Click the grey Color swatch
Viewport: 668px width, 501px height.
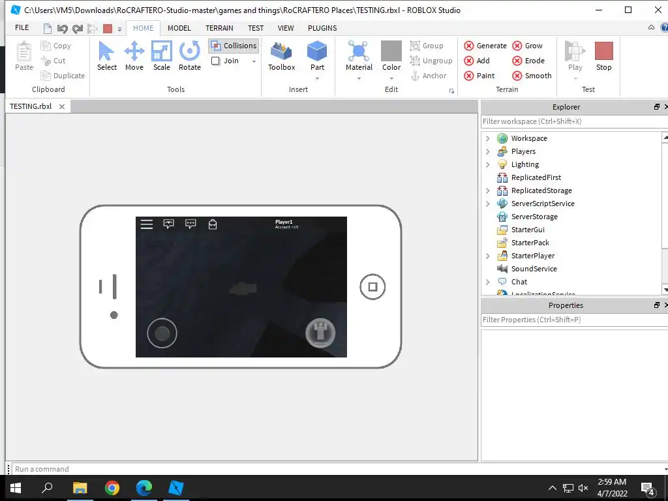(391, 51)
